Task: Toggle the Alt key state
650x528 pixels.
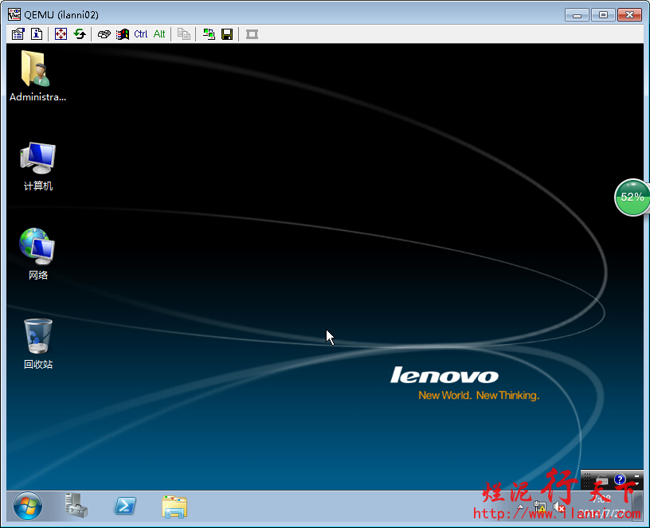Action: (159, 34)
